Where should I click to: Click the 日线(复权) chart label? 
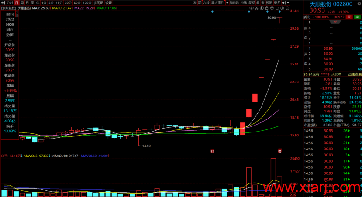9,8
